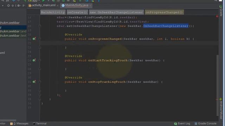Click fold end marker below onStopTrackingTouch
The width and height of the screenshot is (225, 126).
[x=40, y=91]
